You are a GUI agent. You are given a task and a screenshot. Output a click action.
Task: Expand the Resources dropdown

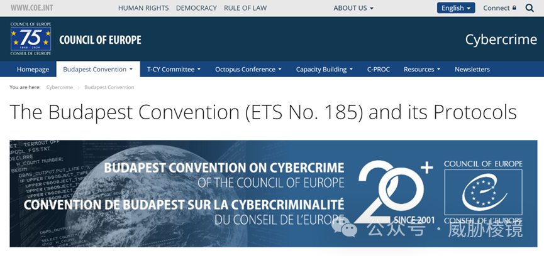tap(422, 69)
